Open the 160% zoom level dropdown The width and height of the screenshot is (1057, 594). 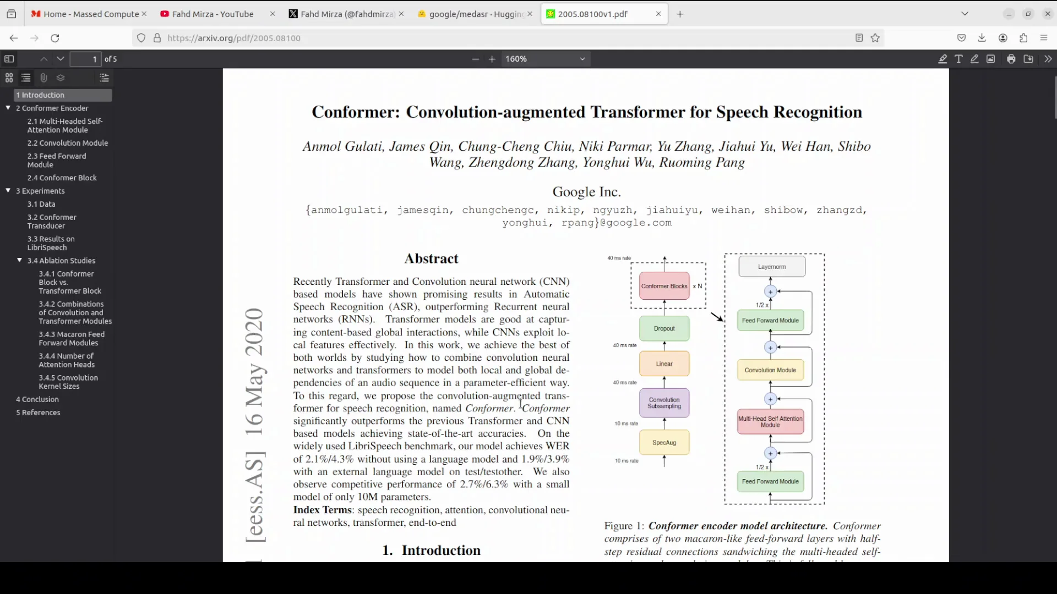pyautogui.click(x=546, y=59)
